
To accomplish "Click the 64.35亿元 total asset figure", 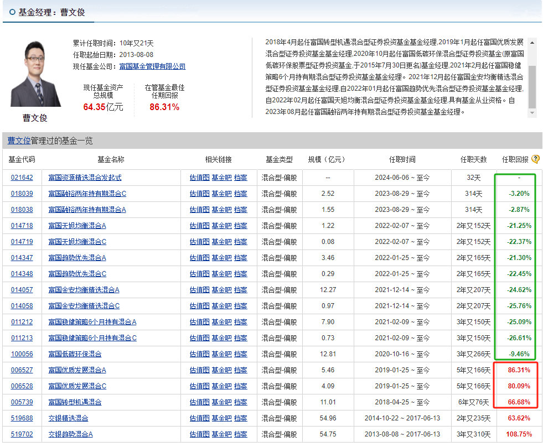I will point(103,107).
